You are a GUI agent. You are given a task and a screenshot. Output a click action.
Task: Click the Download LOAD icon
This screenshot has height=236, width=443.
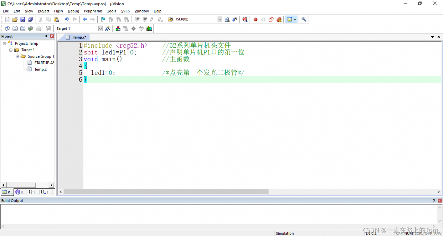coord(49,28)
